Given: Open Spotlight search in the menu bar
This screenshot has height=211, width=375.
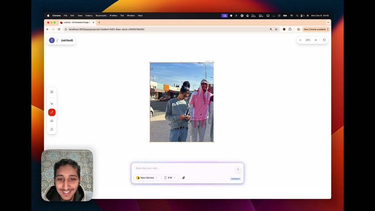Looking at the screenshot, I should (x=297, y=16).
